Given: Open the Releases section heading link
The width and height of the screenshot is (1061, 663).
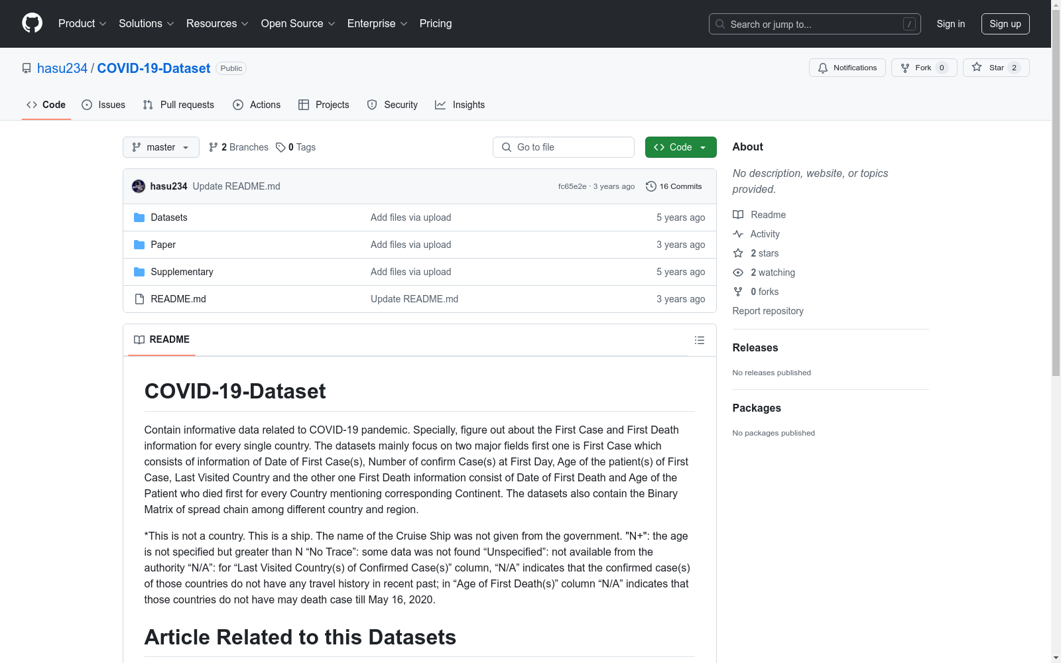Looking at the screenshot, I should 755,347.
